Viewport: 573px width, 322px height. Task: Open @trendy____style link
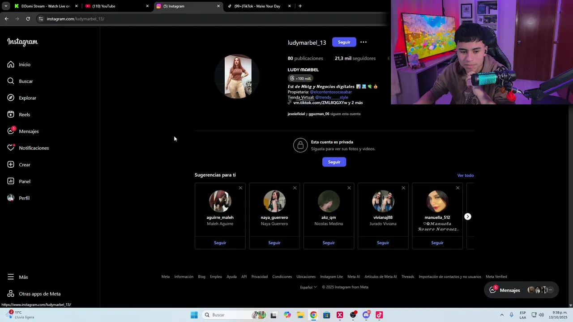pyautogui.click(x=332, y=97)
